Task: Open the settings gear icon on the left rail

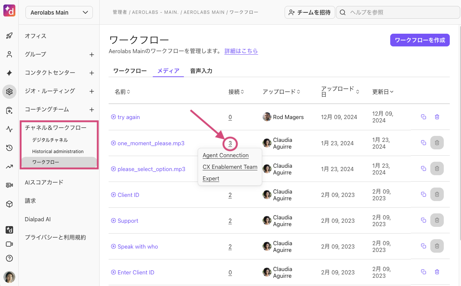Action: (x=9, y=91)
